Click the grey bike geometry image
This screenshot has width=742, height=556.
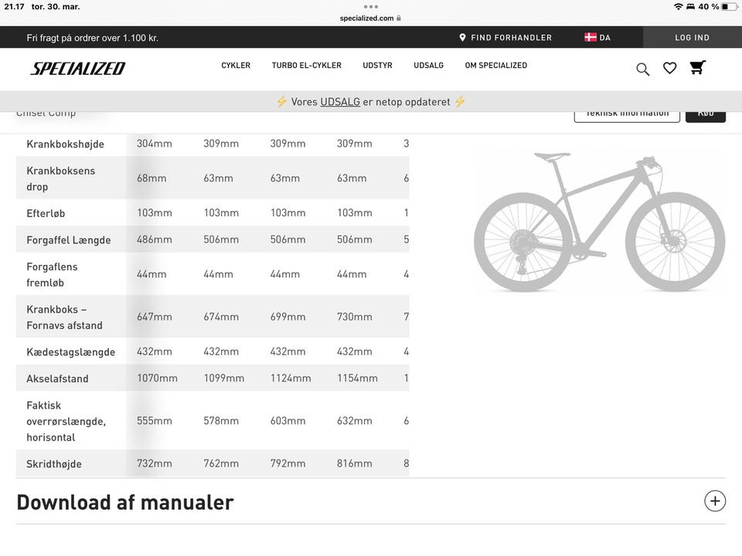point(599,222)
